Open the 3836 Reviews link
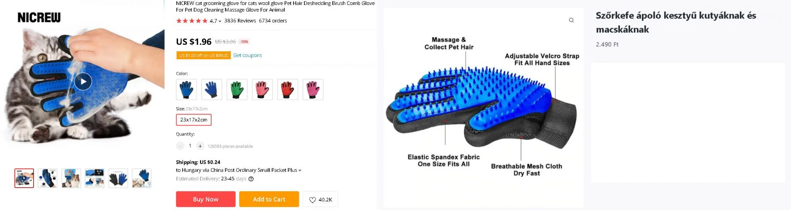This screenshot has width=791, height=210. [x=240, y=21]
